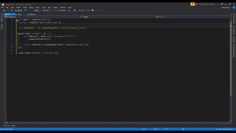Click the Undo toolbar icon
The image size is (236, 133).
coord(25,11)
